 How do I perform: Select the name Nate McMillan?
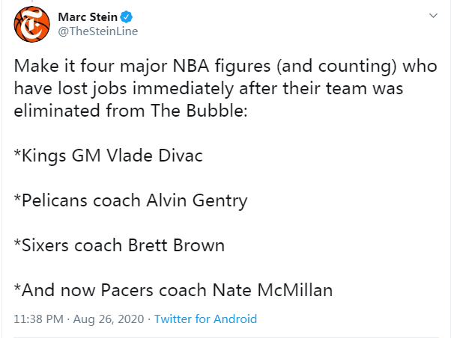(273, 290)
